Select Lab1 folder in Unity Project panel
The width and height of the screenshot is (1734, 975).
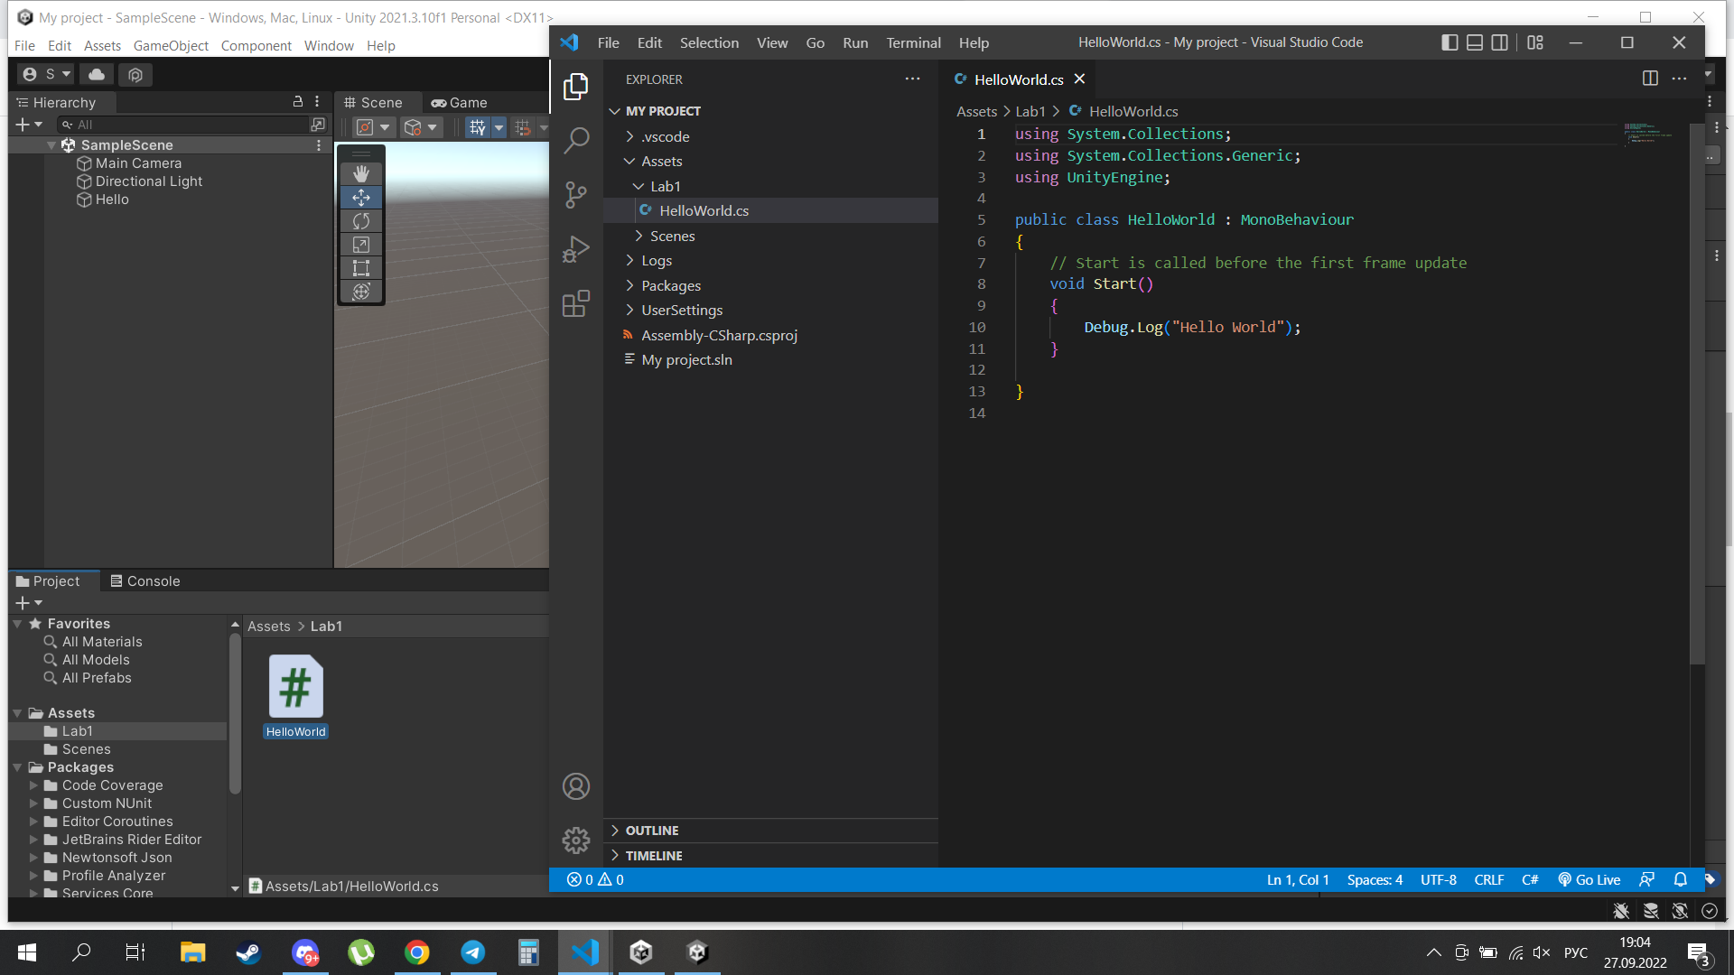(x=77, y=731)
